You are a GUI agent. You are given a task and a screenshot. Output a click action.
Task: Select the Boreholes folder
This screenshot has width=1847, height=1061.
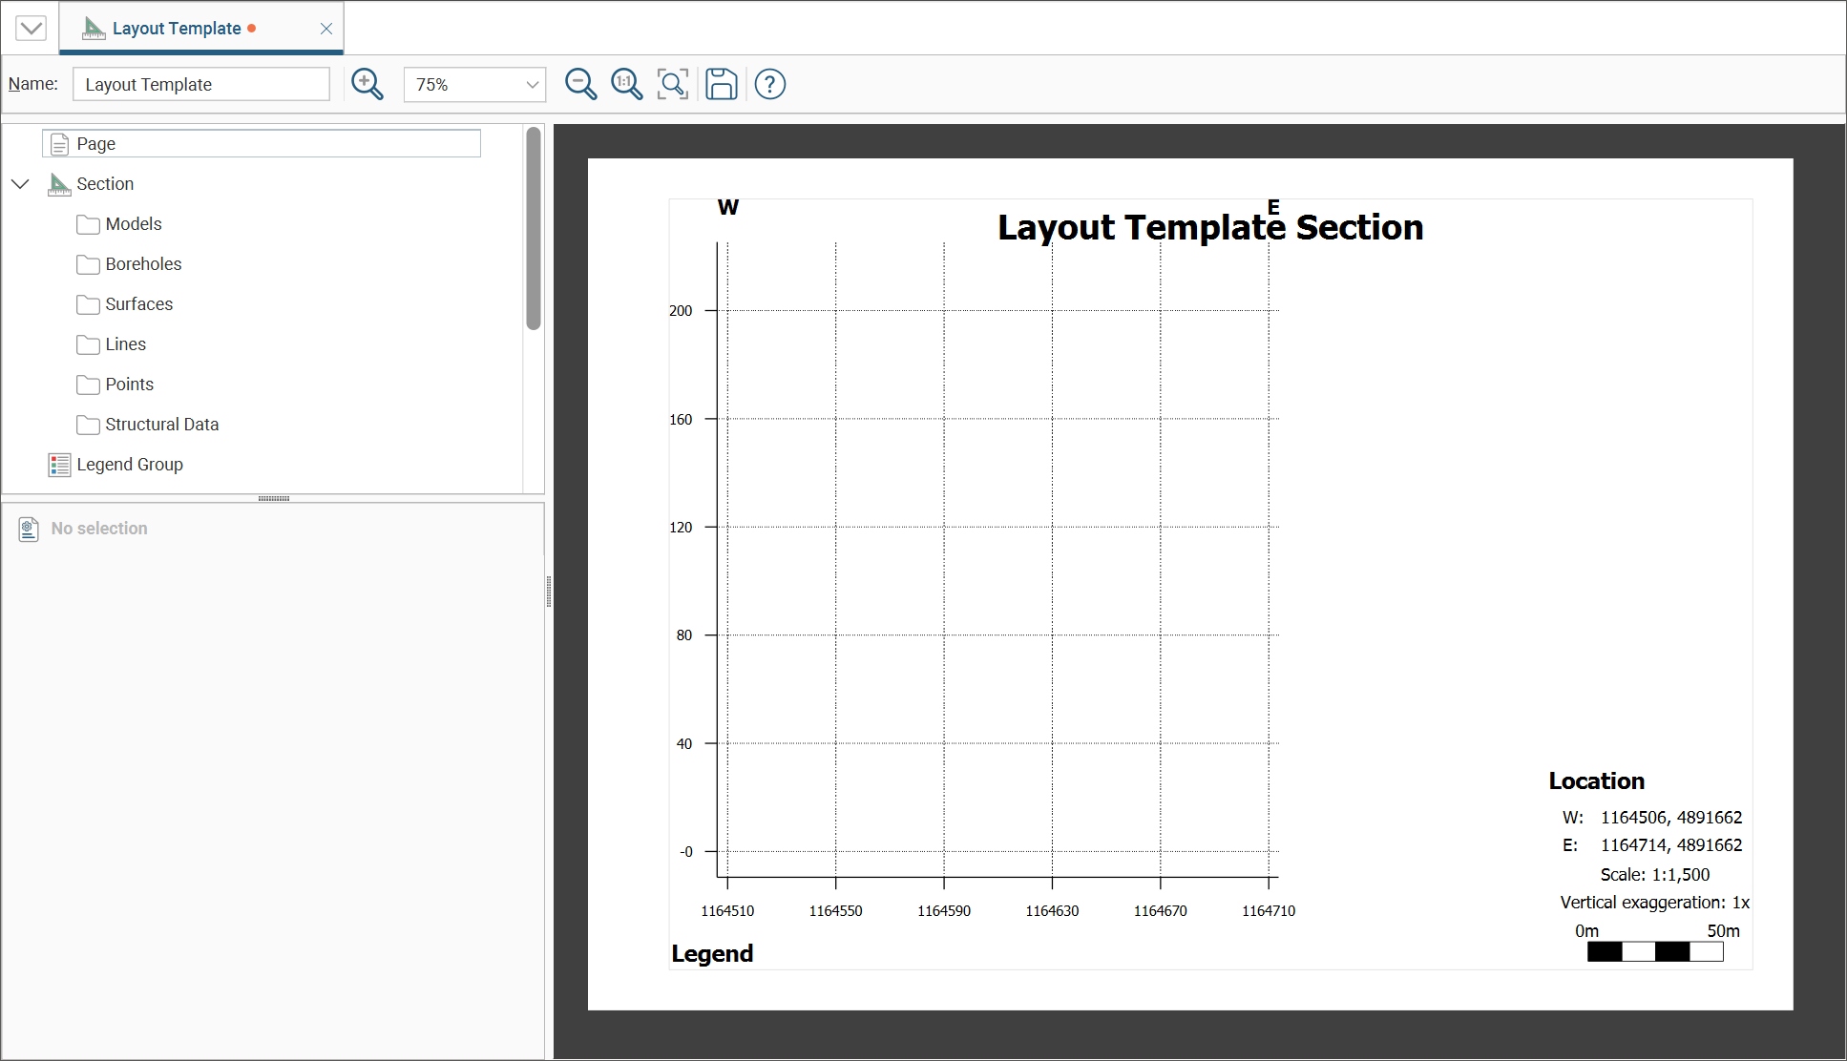[x=143, y=264]
